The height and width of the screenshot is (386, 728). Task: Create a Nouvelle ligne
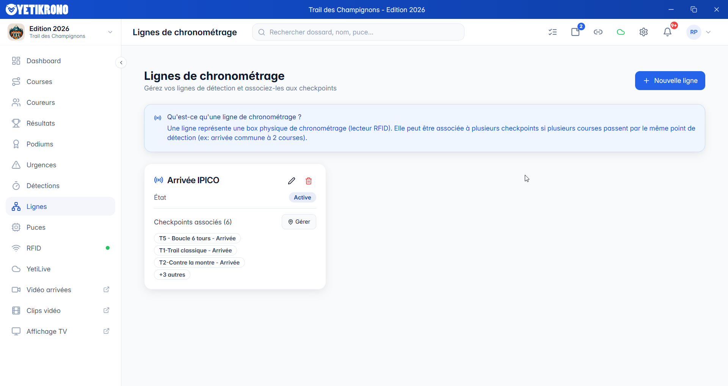pos(670,81)
